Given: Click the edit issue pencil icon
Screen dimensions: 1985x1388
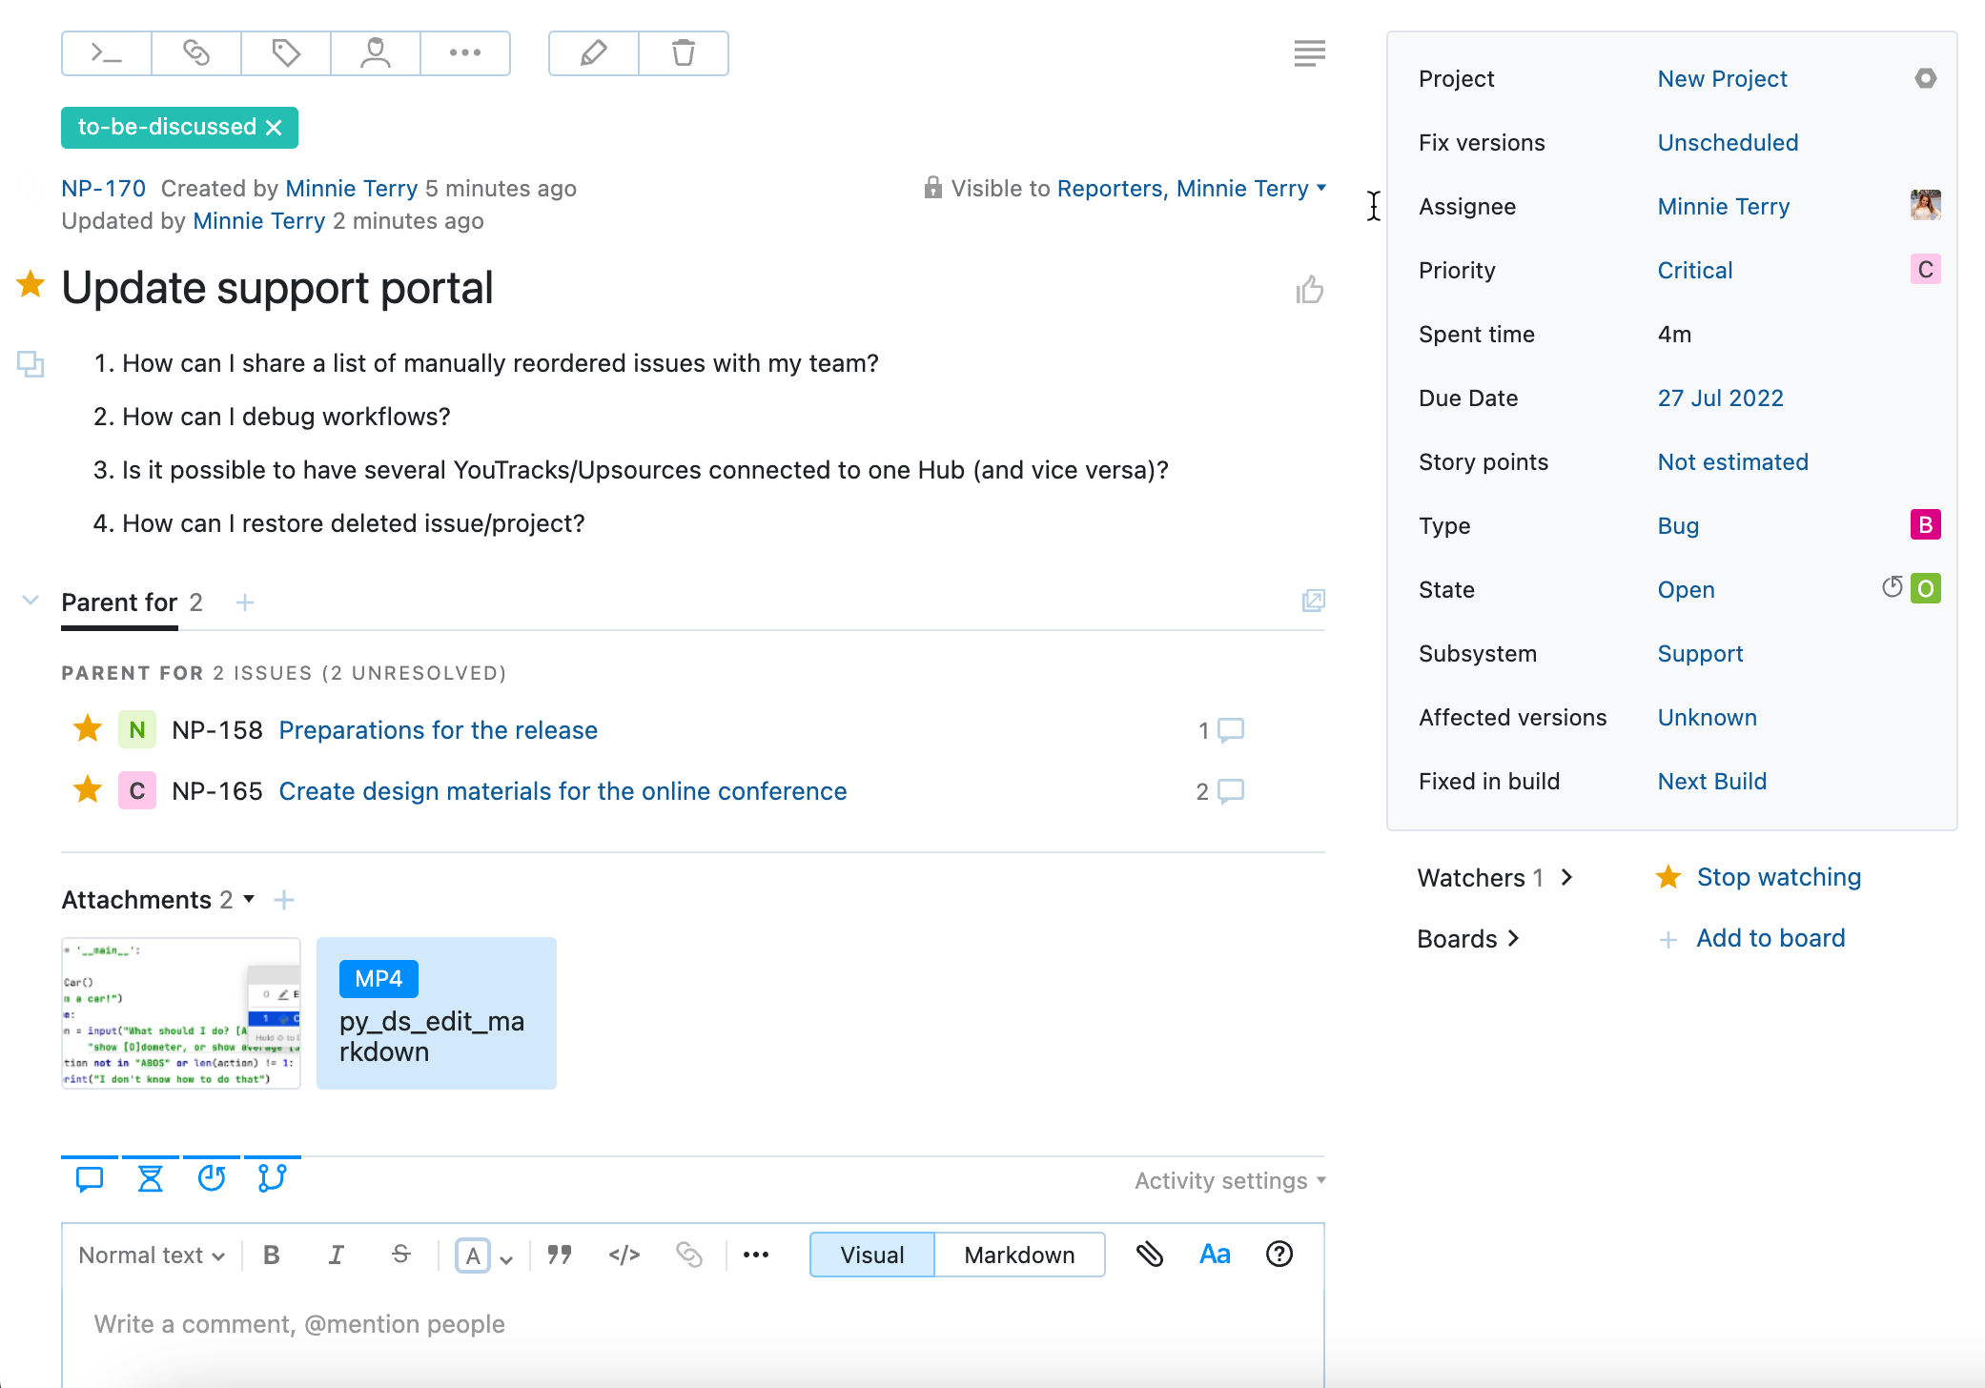Looking at the screenshot, I should [x=593, y=53].
